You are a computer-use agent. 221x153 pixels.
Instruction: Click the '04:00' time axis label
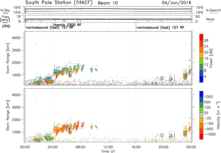pos(52,147)
